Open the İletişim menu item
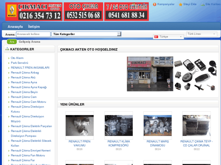Screen dimensions: 221x165 coord(34,27)
